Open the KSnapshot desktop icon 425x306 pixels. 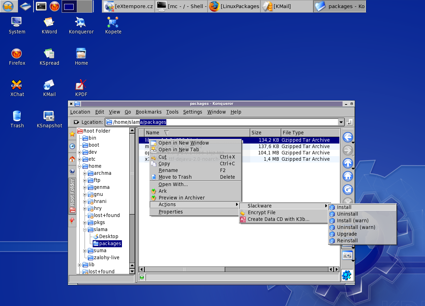[49, 120]
